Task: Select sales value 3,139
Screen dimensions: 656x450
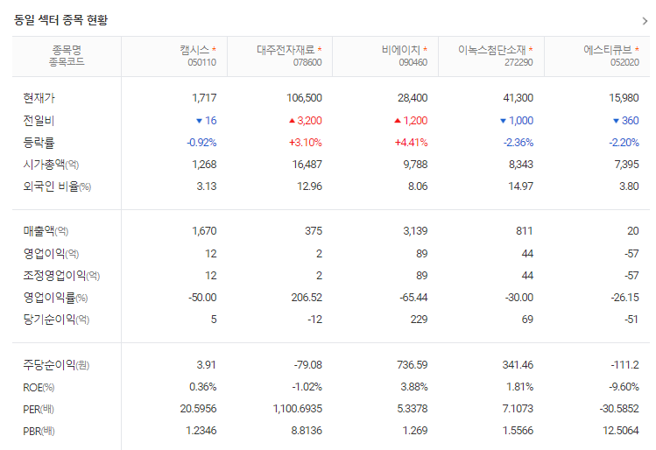Action: tap(415, 231)
